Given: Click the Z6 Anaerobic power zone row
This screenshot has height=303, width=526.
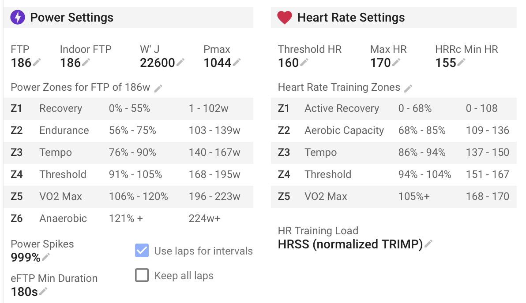Looking at the screenshot, I should point(128,218).
